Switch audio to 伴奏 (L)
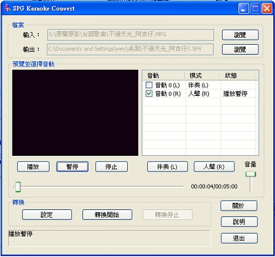Screen dimensions: 275x257 pos(167,166)
